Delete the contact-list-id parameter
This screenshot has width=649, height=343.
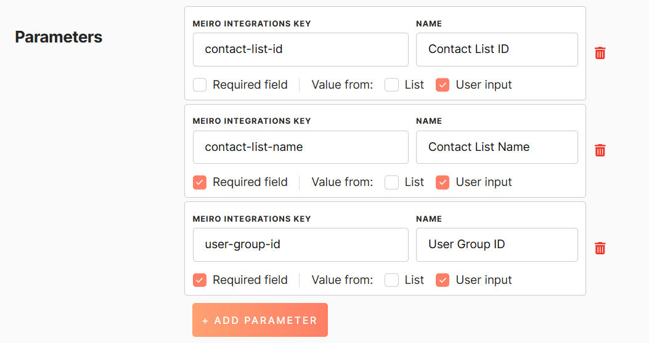[600, 53]
